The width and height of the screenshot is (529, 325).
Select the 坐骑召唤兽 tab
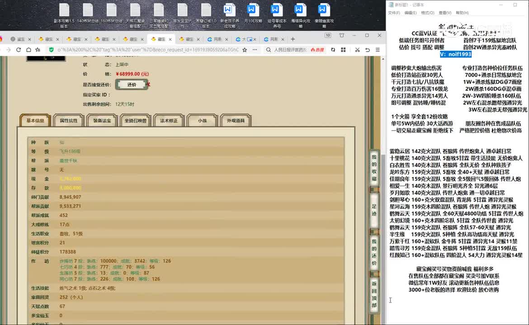[135, 121]
